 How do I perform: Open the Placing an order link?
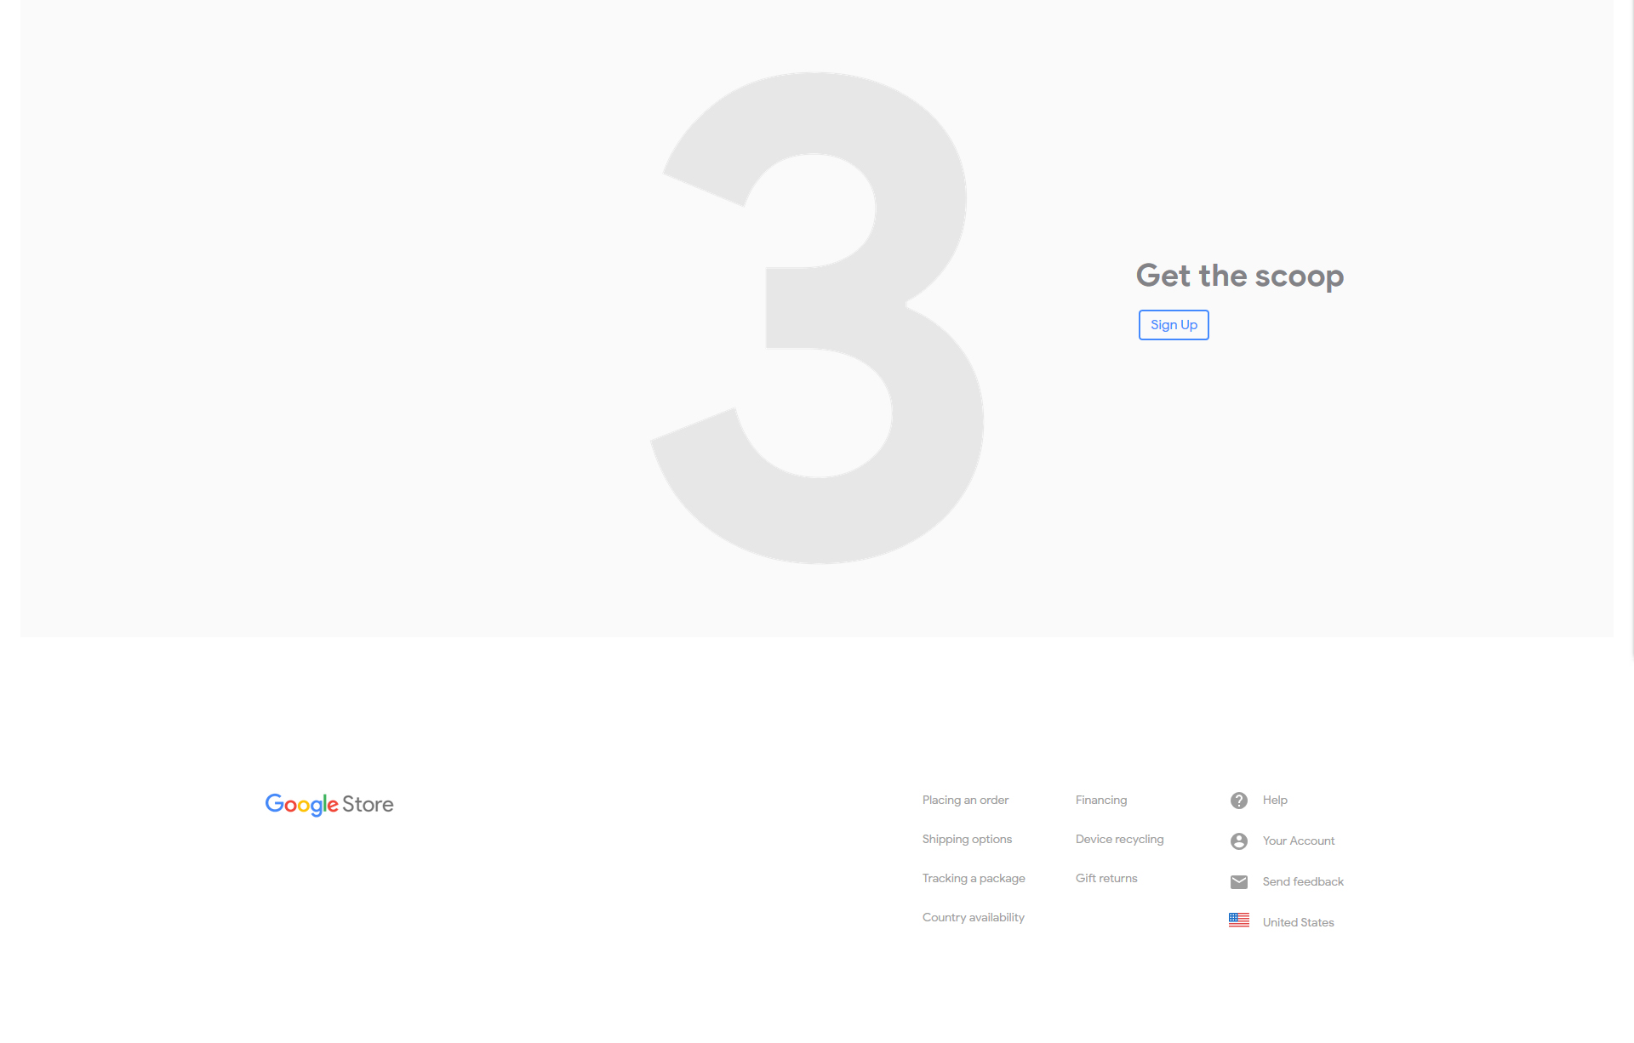pyautogui.click(x=965, y=801)
